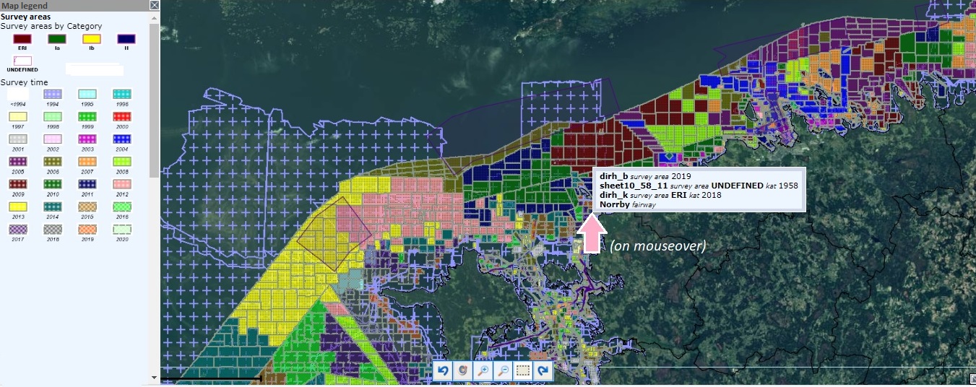976x387 pixels.
Task: Click the <1994 survey time swatch
Action: coord(17,95)
